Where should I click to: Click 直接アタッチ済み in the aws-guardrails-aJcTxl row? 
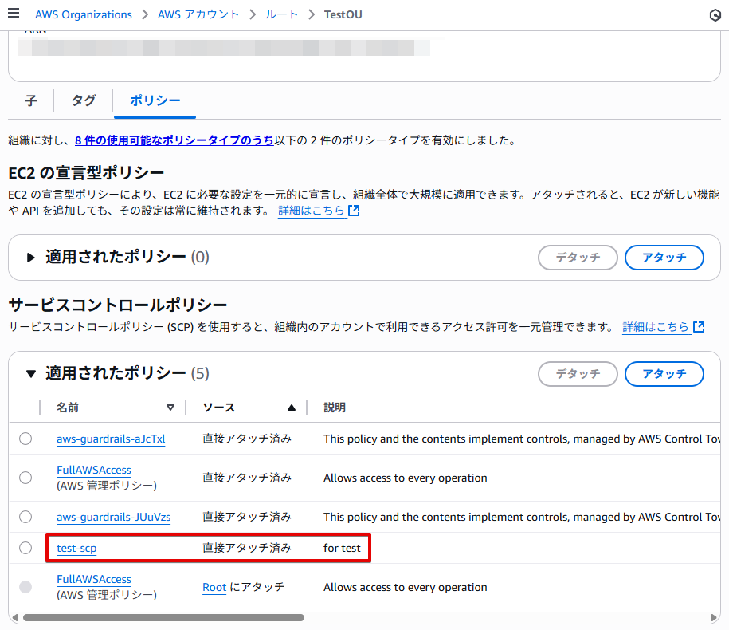pos(247,439)
